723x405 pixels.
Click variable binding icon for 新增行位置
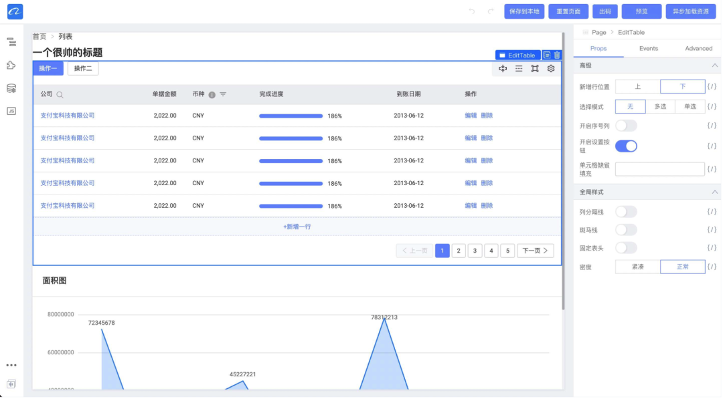[x=712, y=86]
